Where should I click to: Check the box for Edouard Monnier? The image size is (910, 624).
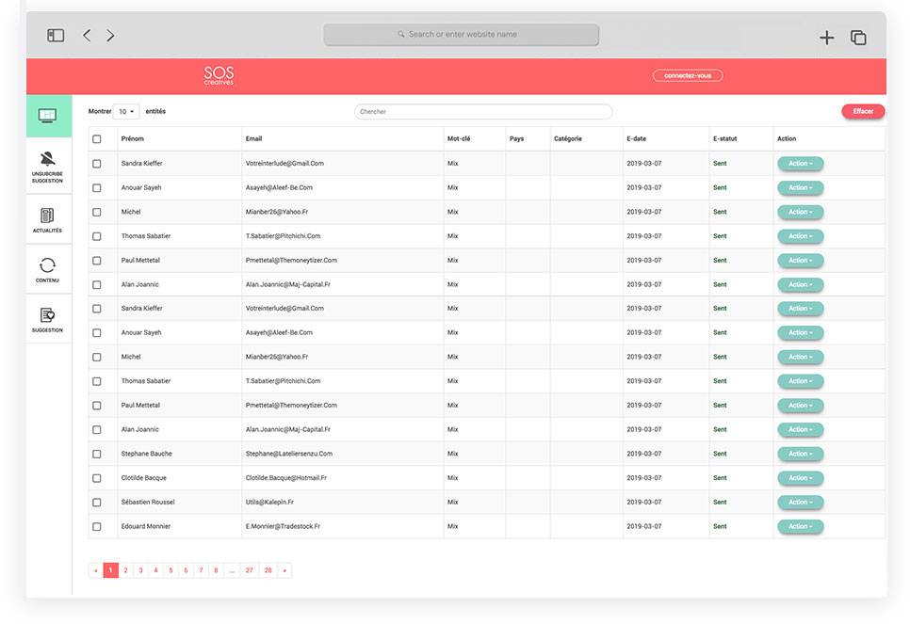[x=97, y=527]
